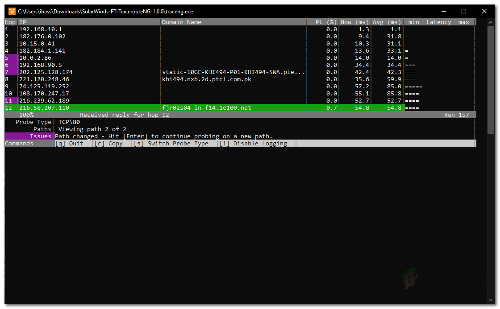Click the TCP\80 probe type value
This screenshot has height=309, width=500.
(x=69, y=122)
